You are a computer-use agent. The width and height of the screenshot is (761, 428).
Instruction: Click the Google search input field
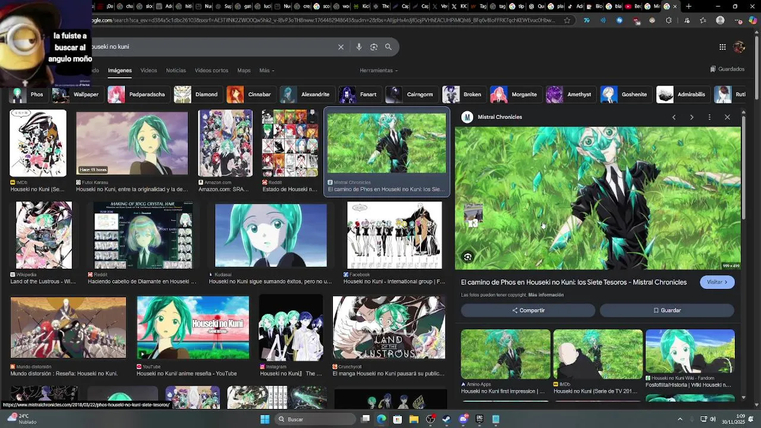pos(211,47)
